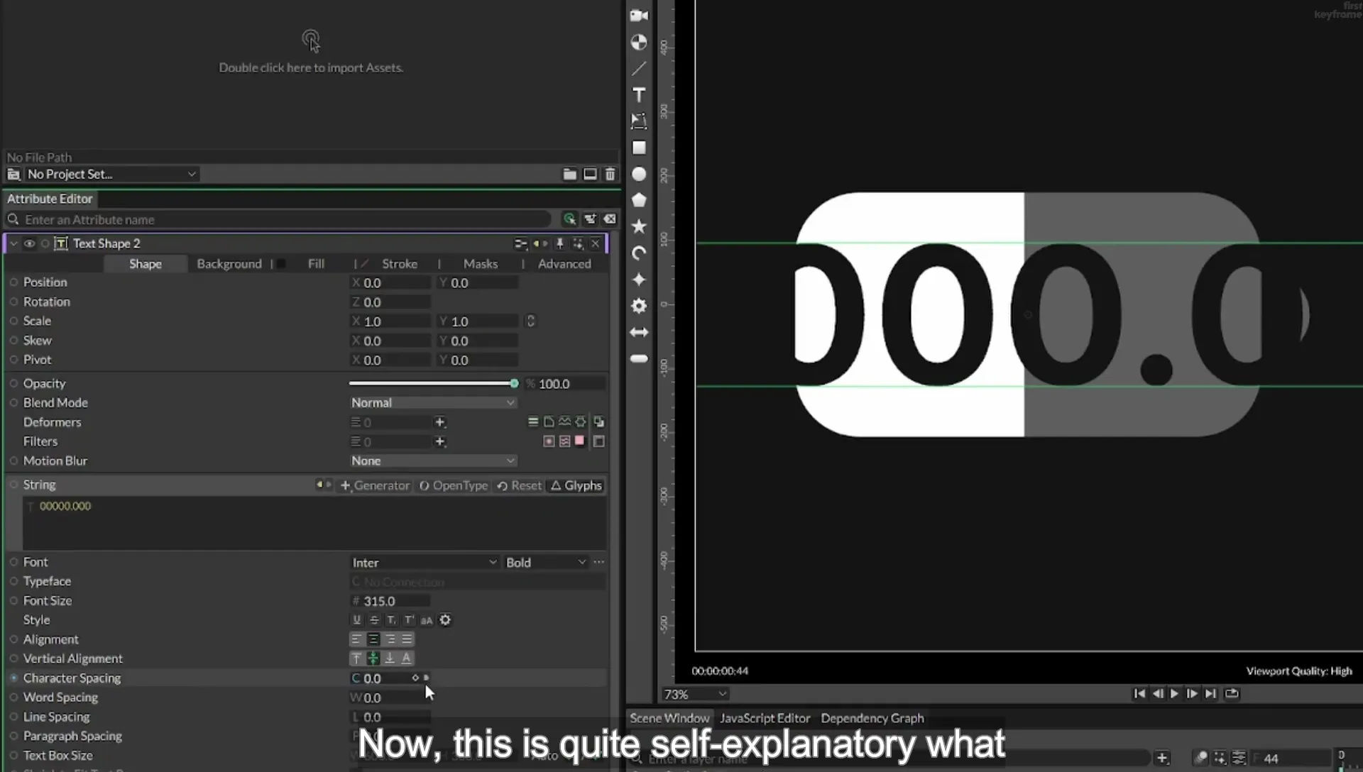Switch to the Stroke tab
This screenshot has width=1363, height=772.
pos(400,264)
